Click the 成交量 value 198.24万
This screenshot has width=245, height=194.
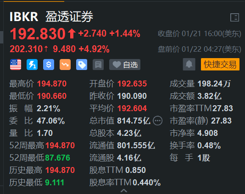(x=214, y=84)
